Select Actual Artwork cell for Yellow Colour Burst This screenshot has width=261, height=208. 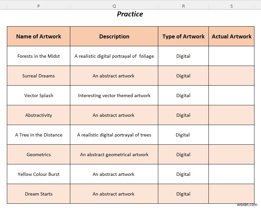231,174
